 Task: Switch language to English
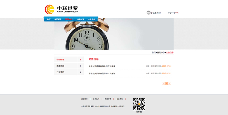pos(171,13)
